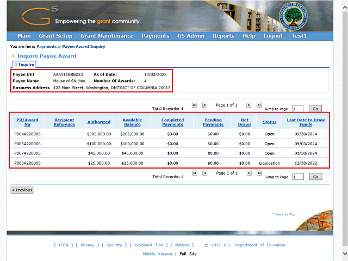Sort by Last Date to Draw Funds
Viewport: 348px width, 261px height.
[x=306, y=122]
